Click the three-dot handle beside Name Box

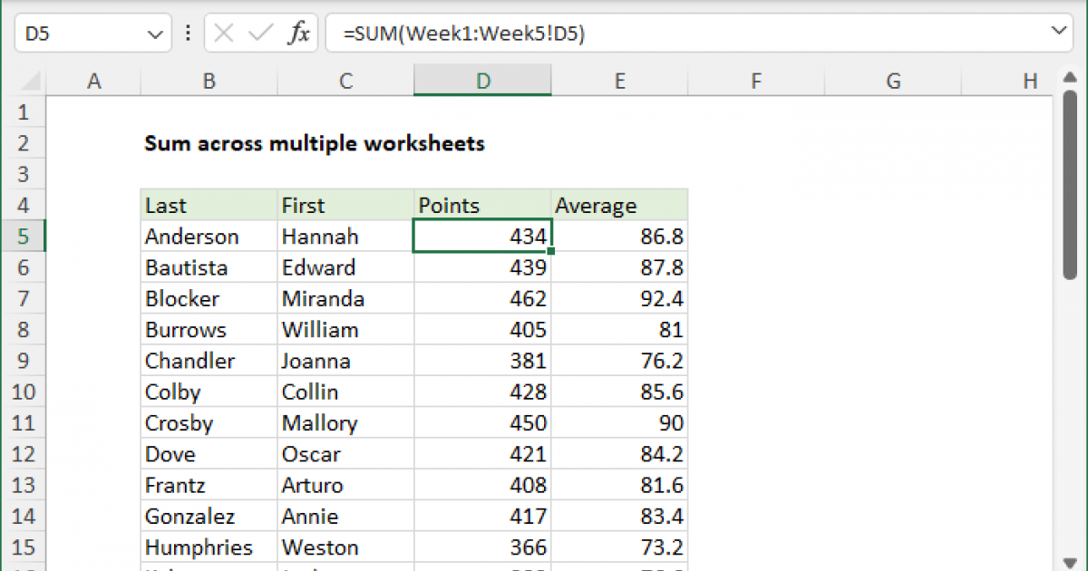(x=188, y=34)
